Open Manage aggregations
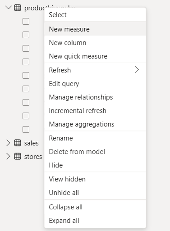 (x=95, y=124)
